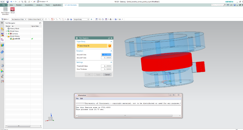Open the Process Studio sidebar icon
This screenshot has height=130, width=243.
[x=2, y=76]
